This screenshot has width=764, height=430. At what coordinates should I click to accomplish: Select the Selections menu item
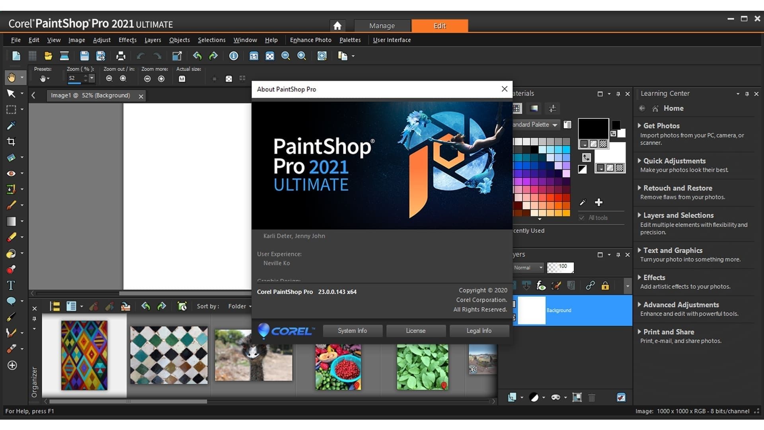point(211,40)
